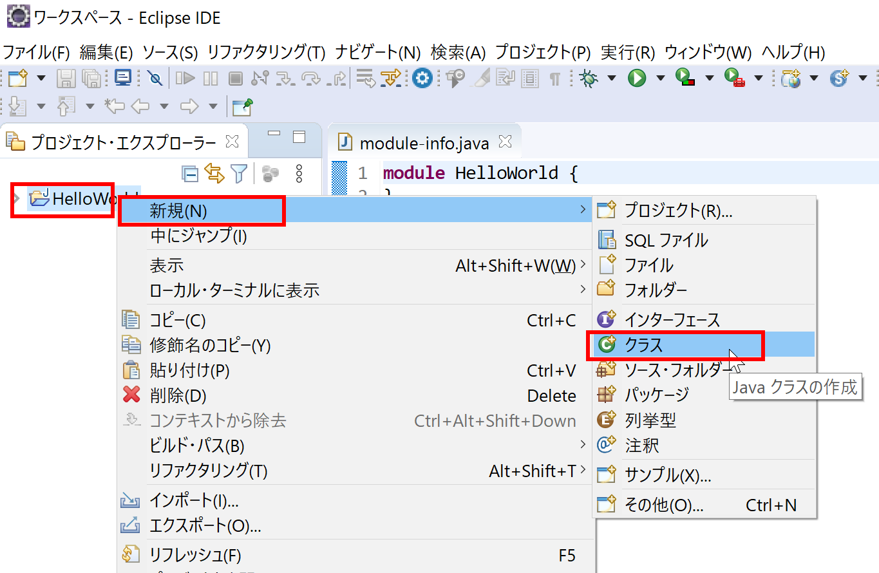Open Project Explorer view menu dots
This screenshot has width=879, height=573.
pos(299,173)
